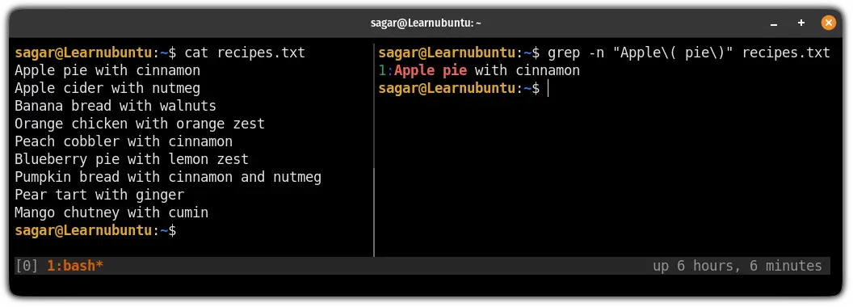This screenshot has height=307, width=853.
Task: Maximize the terminal with plus icon
Action: [800, 23]
